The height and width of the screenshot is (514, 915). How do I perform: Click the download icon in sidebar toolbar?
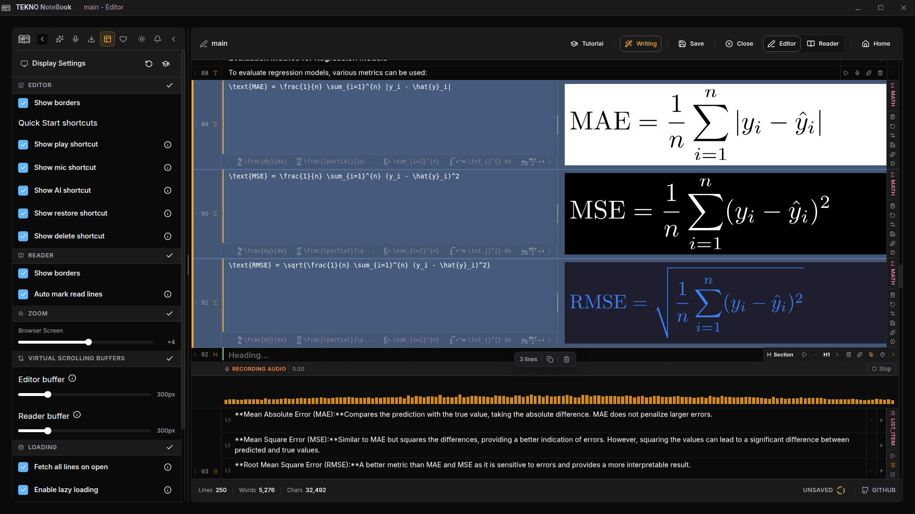[x=91, y=39]
